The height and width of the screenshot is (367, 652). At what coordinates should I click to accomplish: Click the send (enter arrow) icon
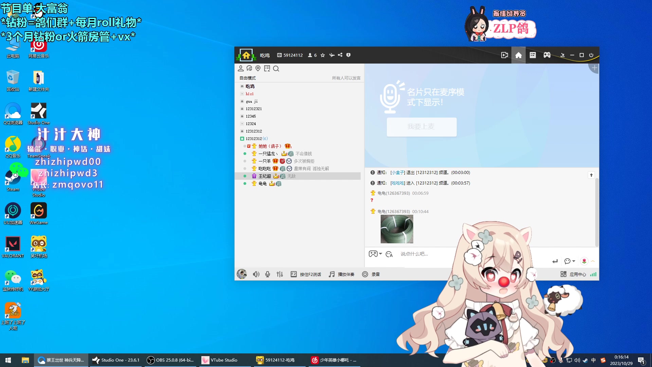(555, 261)
